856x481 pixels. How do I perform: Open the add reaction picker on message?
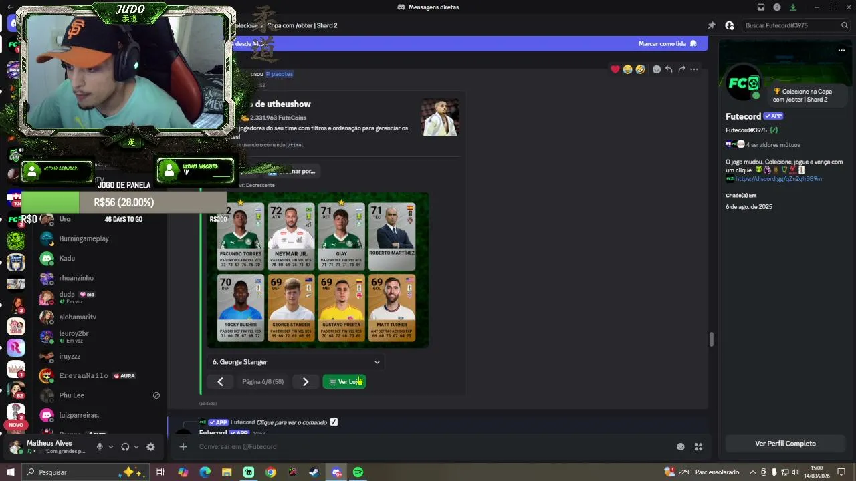pyautogui.click(x=657, y=69)
